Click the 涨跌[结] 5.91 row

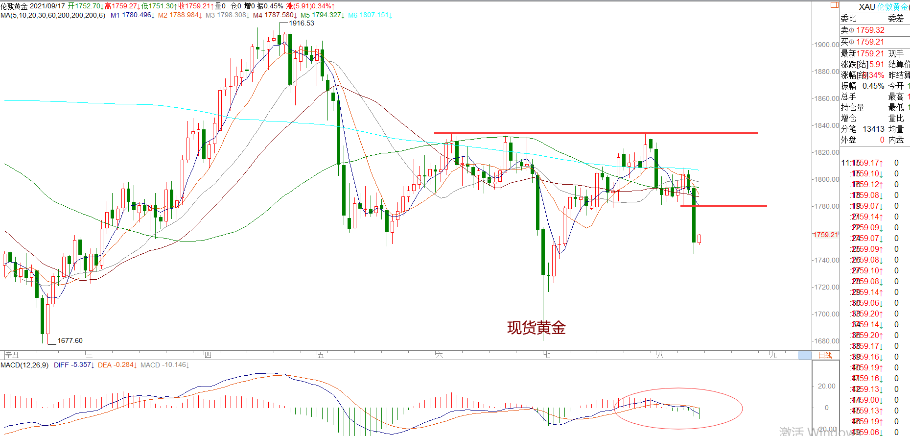click(x=863, y=64)
